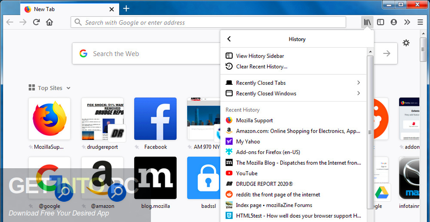
Task: Choose Clear Recent History...
Action: click(x=293, y=66)
